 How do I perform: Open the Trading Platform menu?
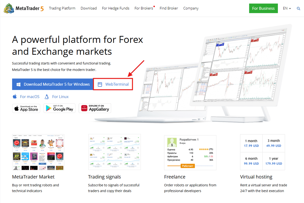(x=62, y=8)
